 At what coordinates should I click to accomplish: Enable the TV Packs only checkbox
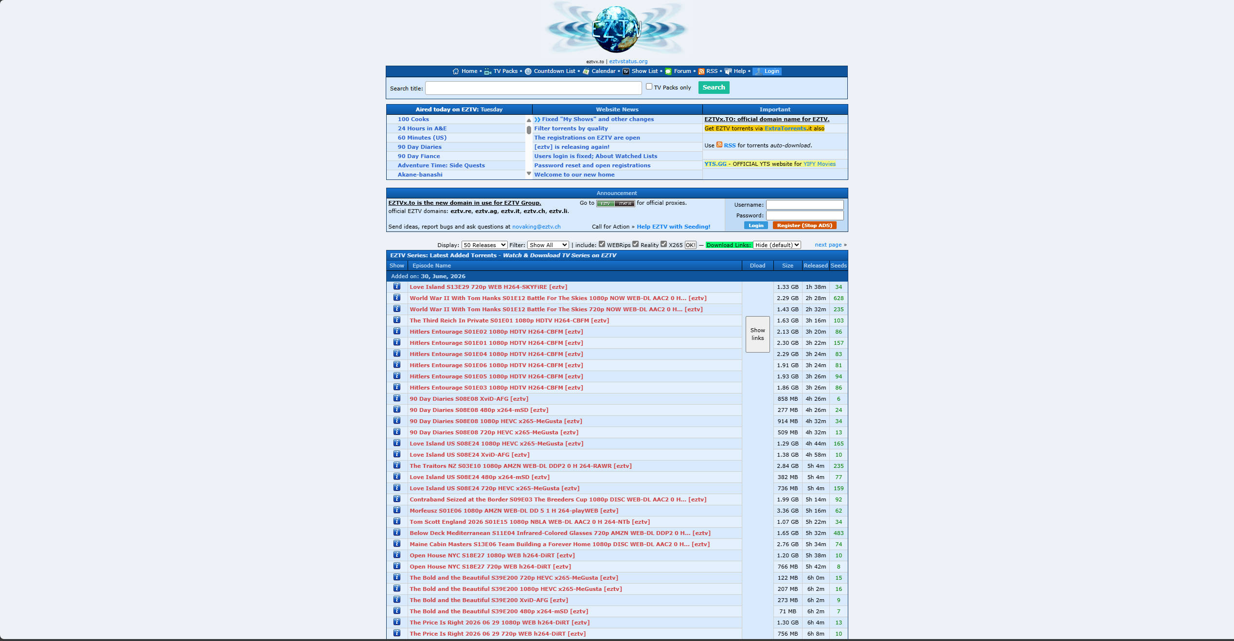tap(649, 87)
